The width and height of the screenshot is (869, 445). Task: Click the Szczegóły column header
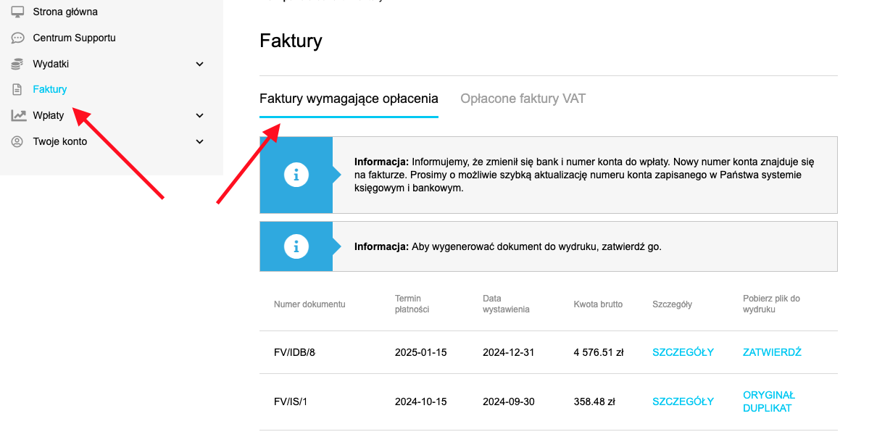point(673,304)
